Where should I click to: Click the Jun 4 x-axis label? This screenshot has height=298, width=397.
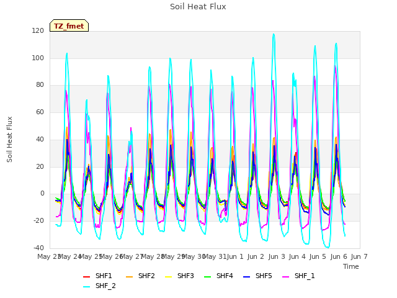point(297,256)
